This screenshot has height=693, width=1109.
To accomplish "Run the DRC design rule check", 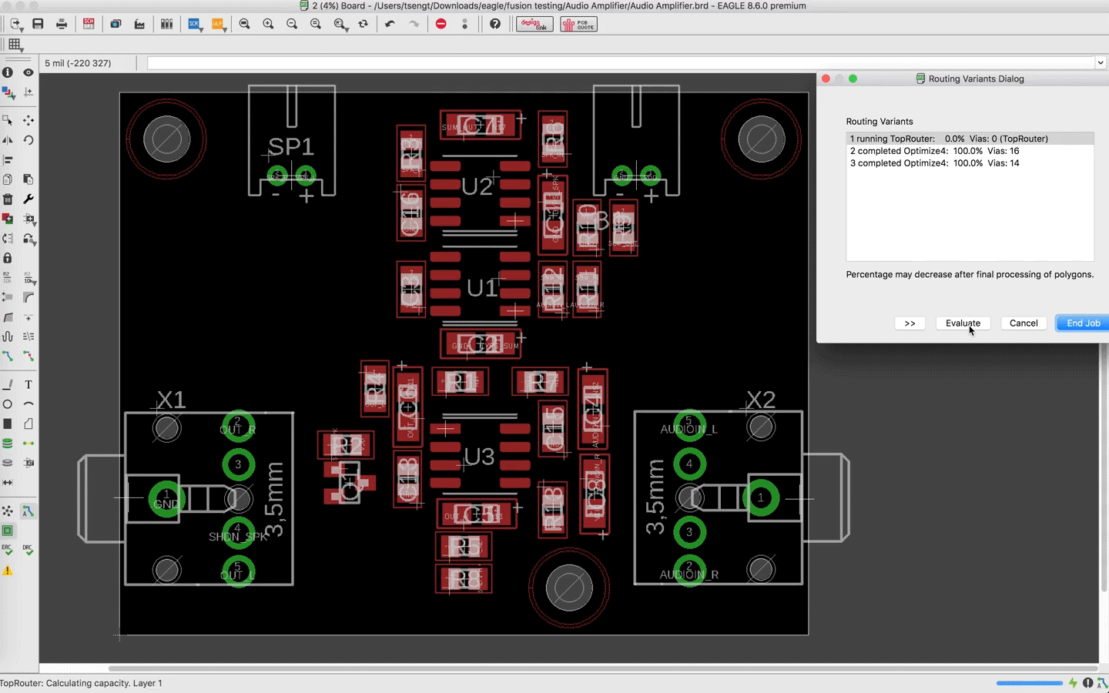I will click(28, 550).
